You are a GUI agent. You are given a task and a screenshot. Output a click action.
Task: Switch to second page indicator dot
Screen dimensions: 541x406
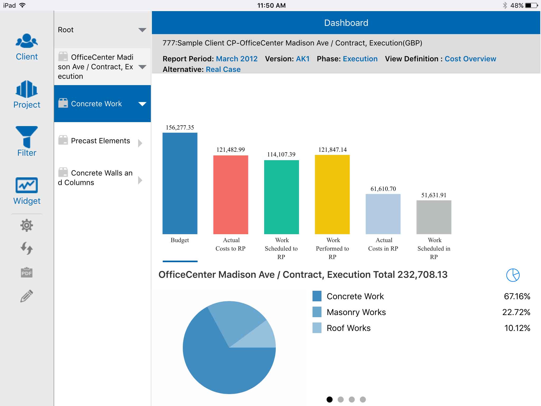pos(341,399)
